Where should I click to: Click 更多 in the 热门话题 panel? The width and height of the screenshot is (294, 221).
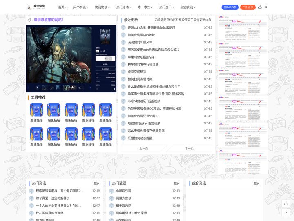176,183
